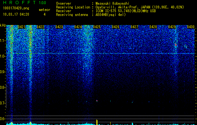This screenshot has height=125, width=197.
Task: Select the A504HB(yagi 4el) antenna value
Action: (111, 15)
